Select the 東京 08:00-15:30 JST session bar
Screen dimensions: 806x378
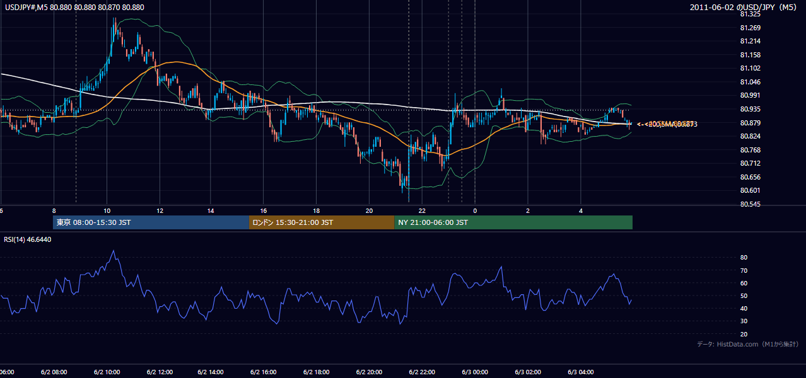(x=151, y=222)
